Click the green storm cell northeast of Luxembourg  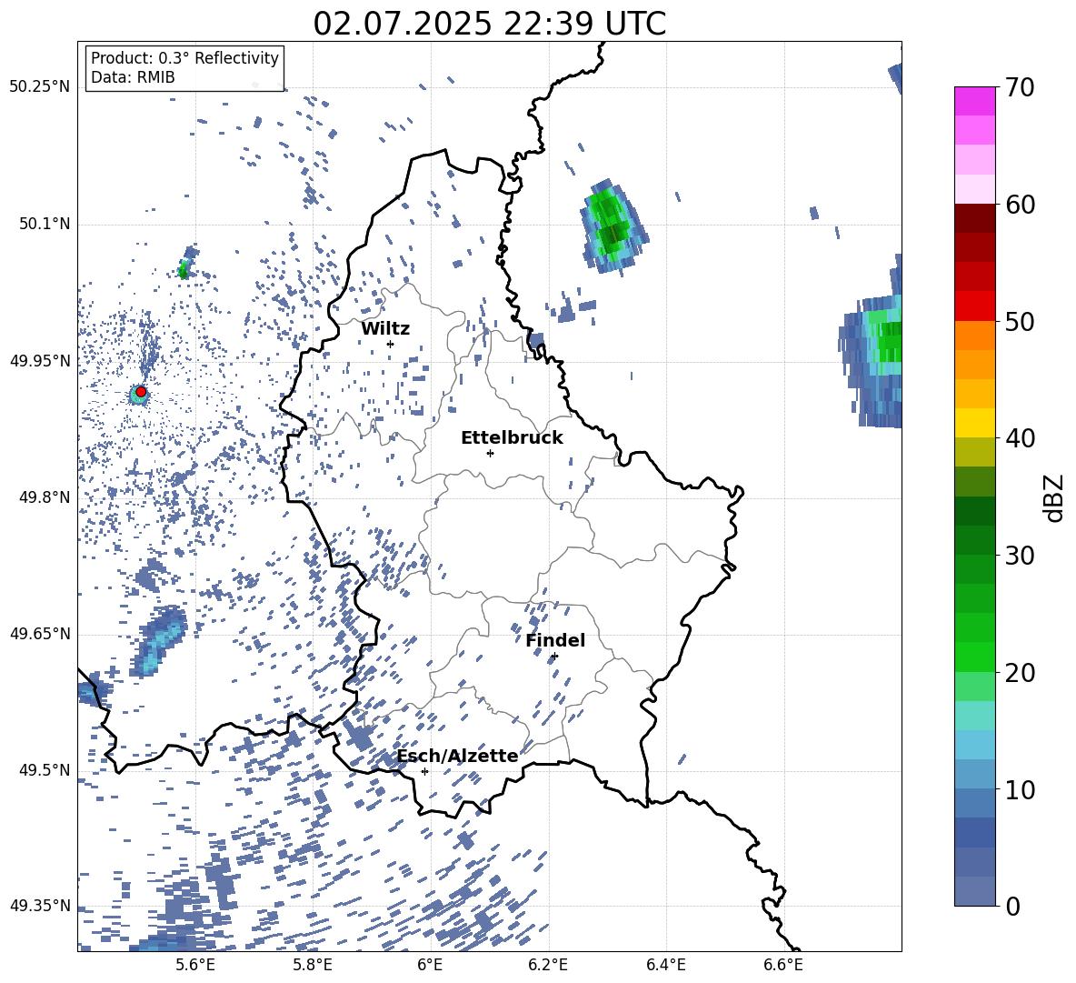click(x=613, y=226)
